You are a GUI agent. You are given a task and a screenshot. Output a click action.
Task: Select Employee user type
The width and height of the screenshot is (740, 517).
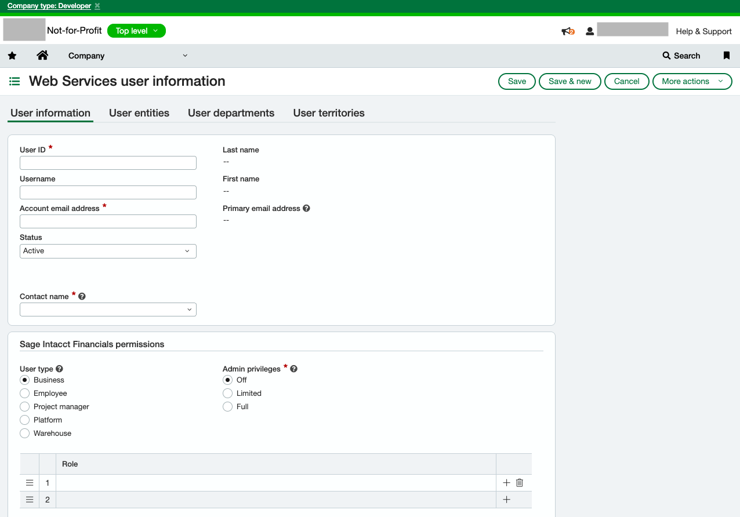pyautogui.click(x=24, y=394)
